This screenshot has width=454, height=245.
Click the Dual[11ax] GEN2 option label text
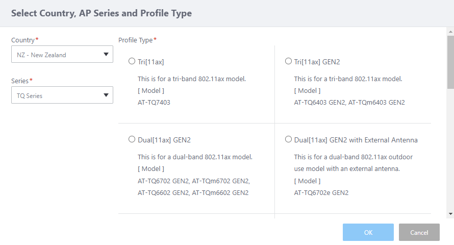click(164, 140)
